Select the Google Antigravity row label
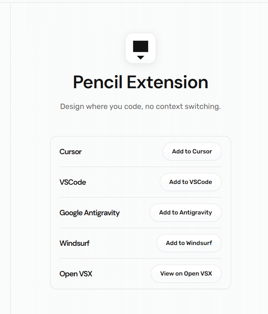Screen dimensions: 268x314 [x=89, y=213]
